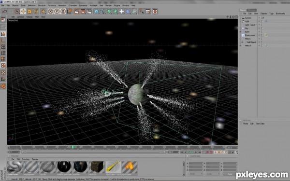Click the Environment material tag
The width and height of the screenshot is (290, 181).
[266, 35]
